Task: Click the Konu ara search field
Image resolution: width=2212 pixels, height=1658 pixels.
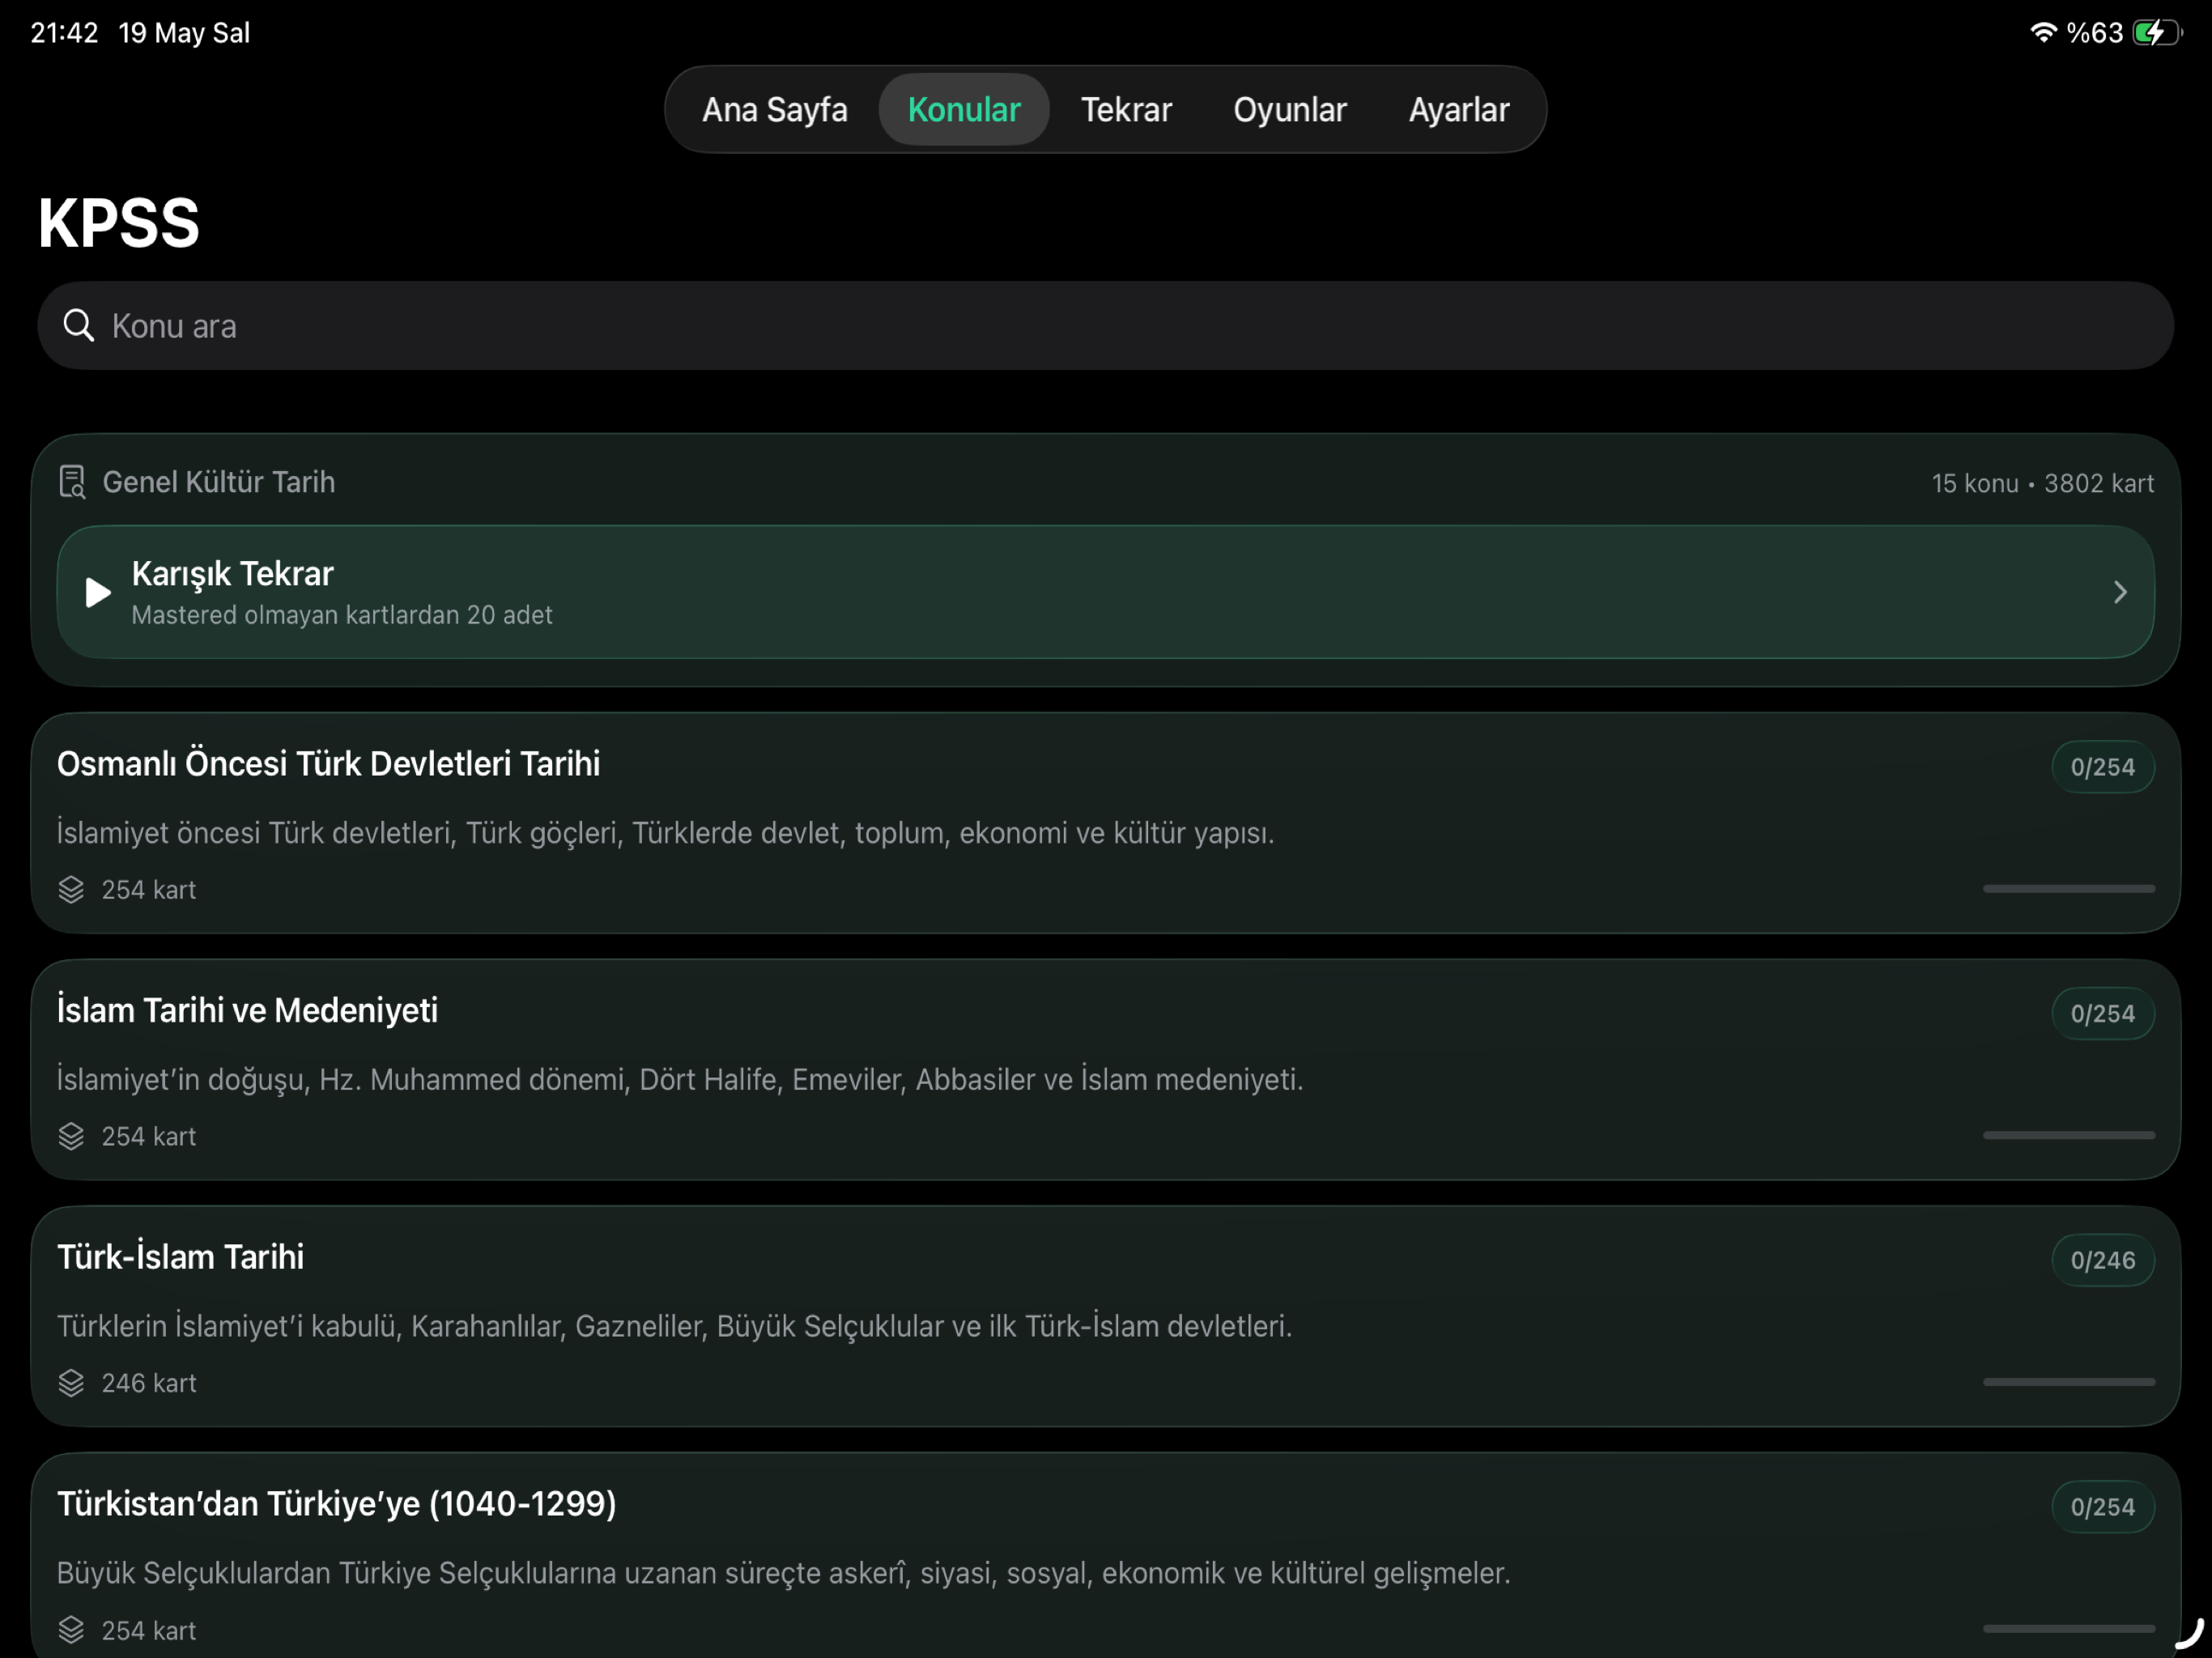Action: point(1105,325)
